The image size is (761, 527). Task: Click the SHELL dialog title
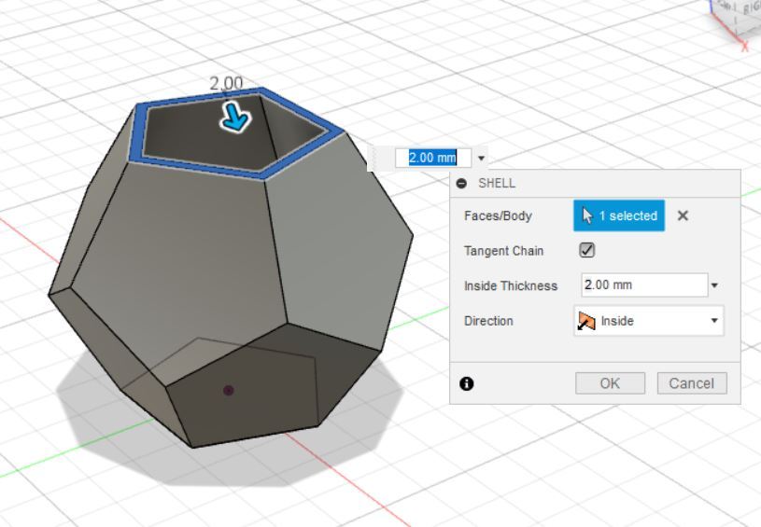(x=497, y=183)
